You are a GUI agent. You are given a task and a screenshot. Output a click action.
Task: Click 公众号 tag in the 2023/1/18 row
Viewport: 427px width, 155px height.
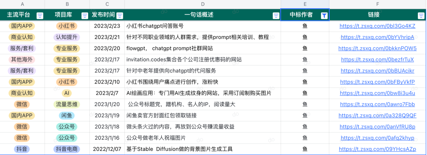(x=67, y=127)
